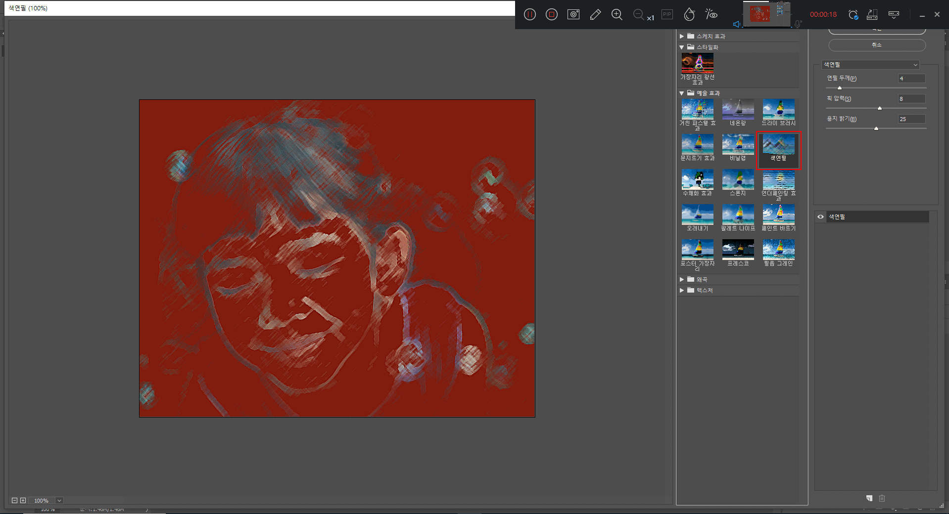Screen dimensions: 949x514
Task: Select the 비닐랩 filter
Action: click(x=738, y=144)
